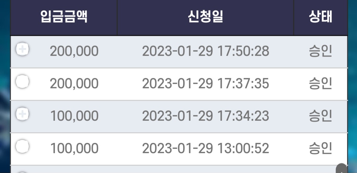Click 승인 status in the 17:50:28 row
The width and height of the screenshot is (357, 173).
320,51
